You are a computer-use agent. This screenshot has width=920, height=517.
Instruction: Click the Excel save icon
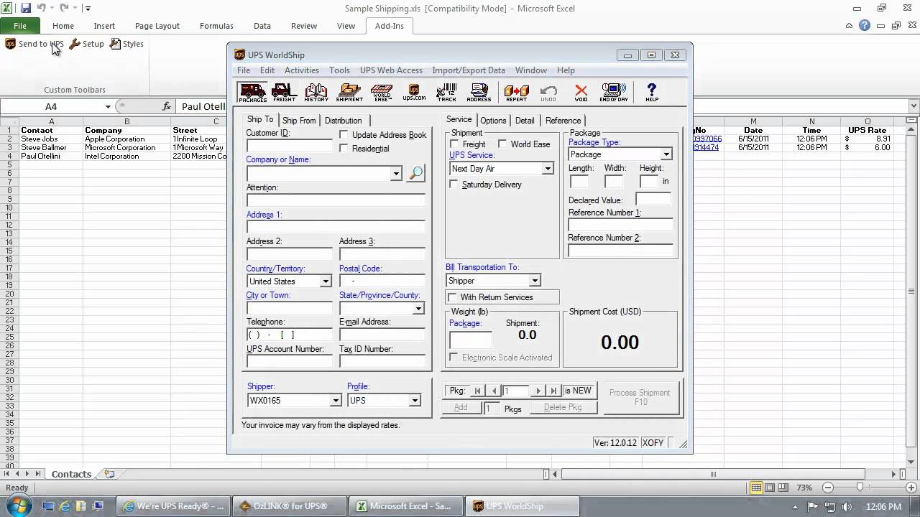tap(26, 8)
